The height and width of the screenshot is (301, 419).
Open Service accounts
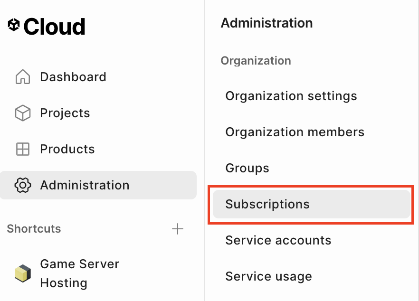point(278,240)
